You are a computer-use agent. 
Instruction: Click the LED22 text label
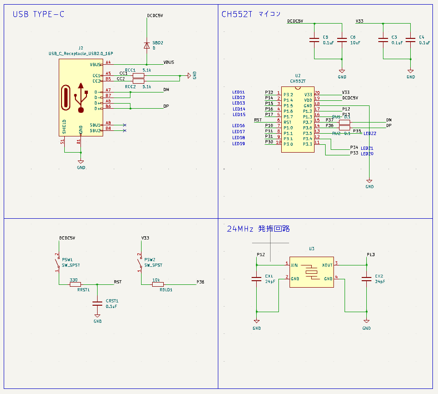[370, 134]
